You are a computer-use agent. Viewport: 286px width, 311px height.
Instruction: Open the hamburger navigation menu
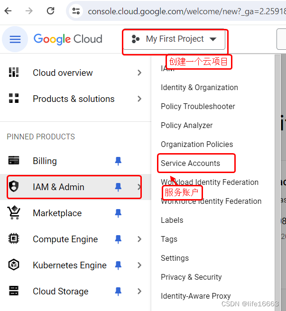click(15, 39)
